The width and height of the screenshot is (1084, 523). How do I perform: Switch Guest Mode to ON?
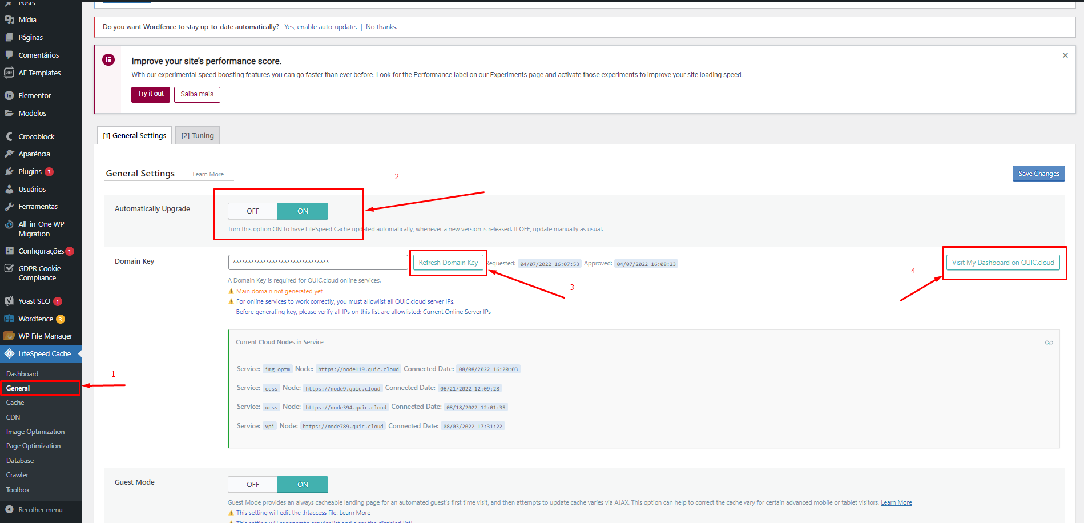coord(303,484)
